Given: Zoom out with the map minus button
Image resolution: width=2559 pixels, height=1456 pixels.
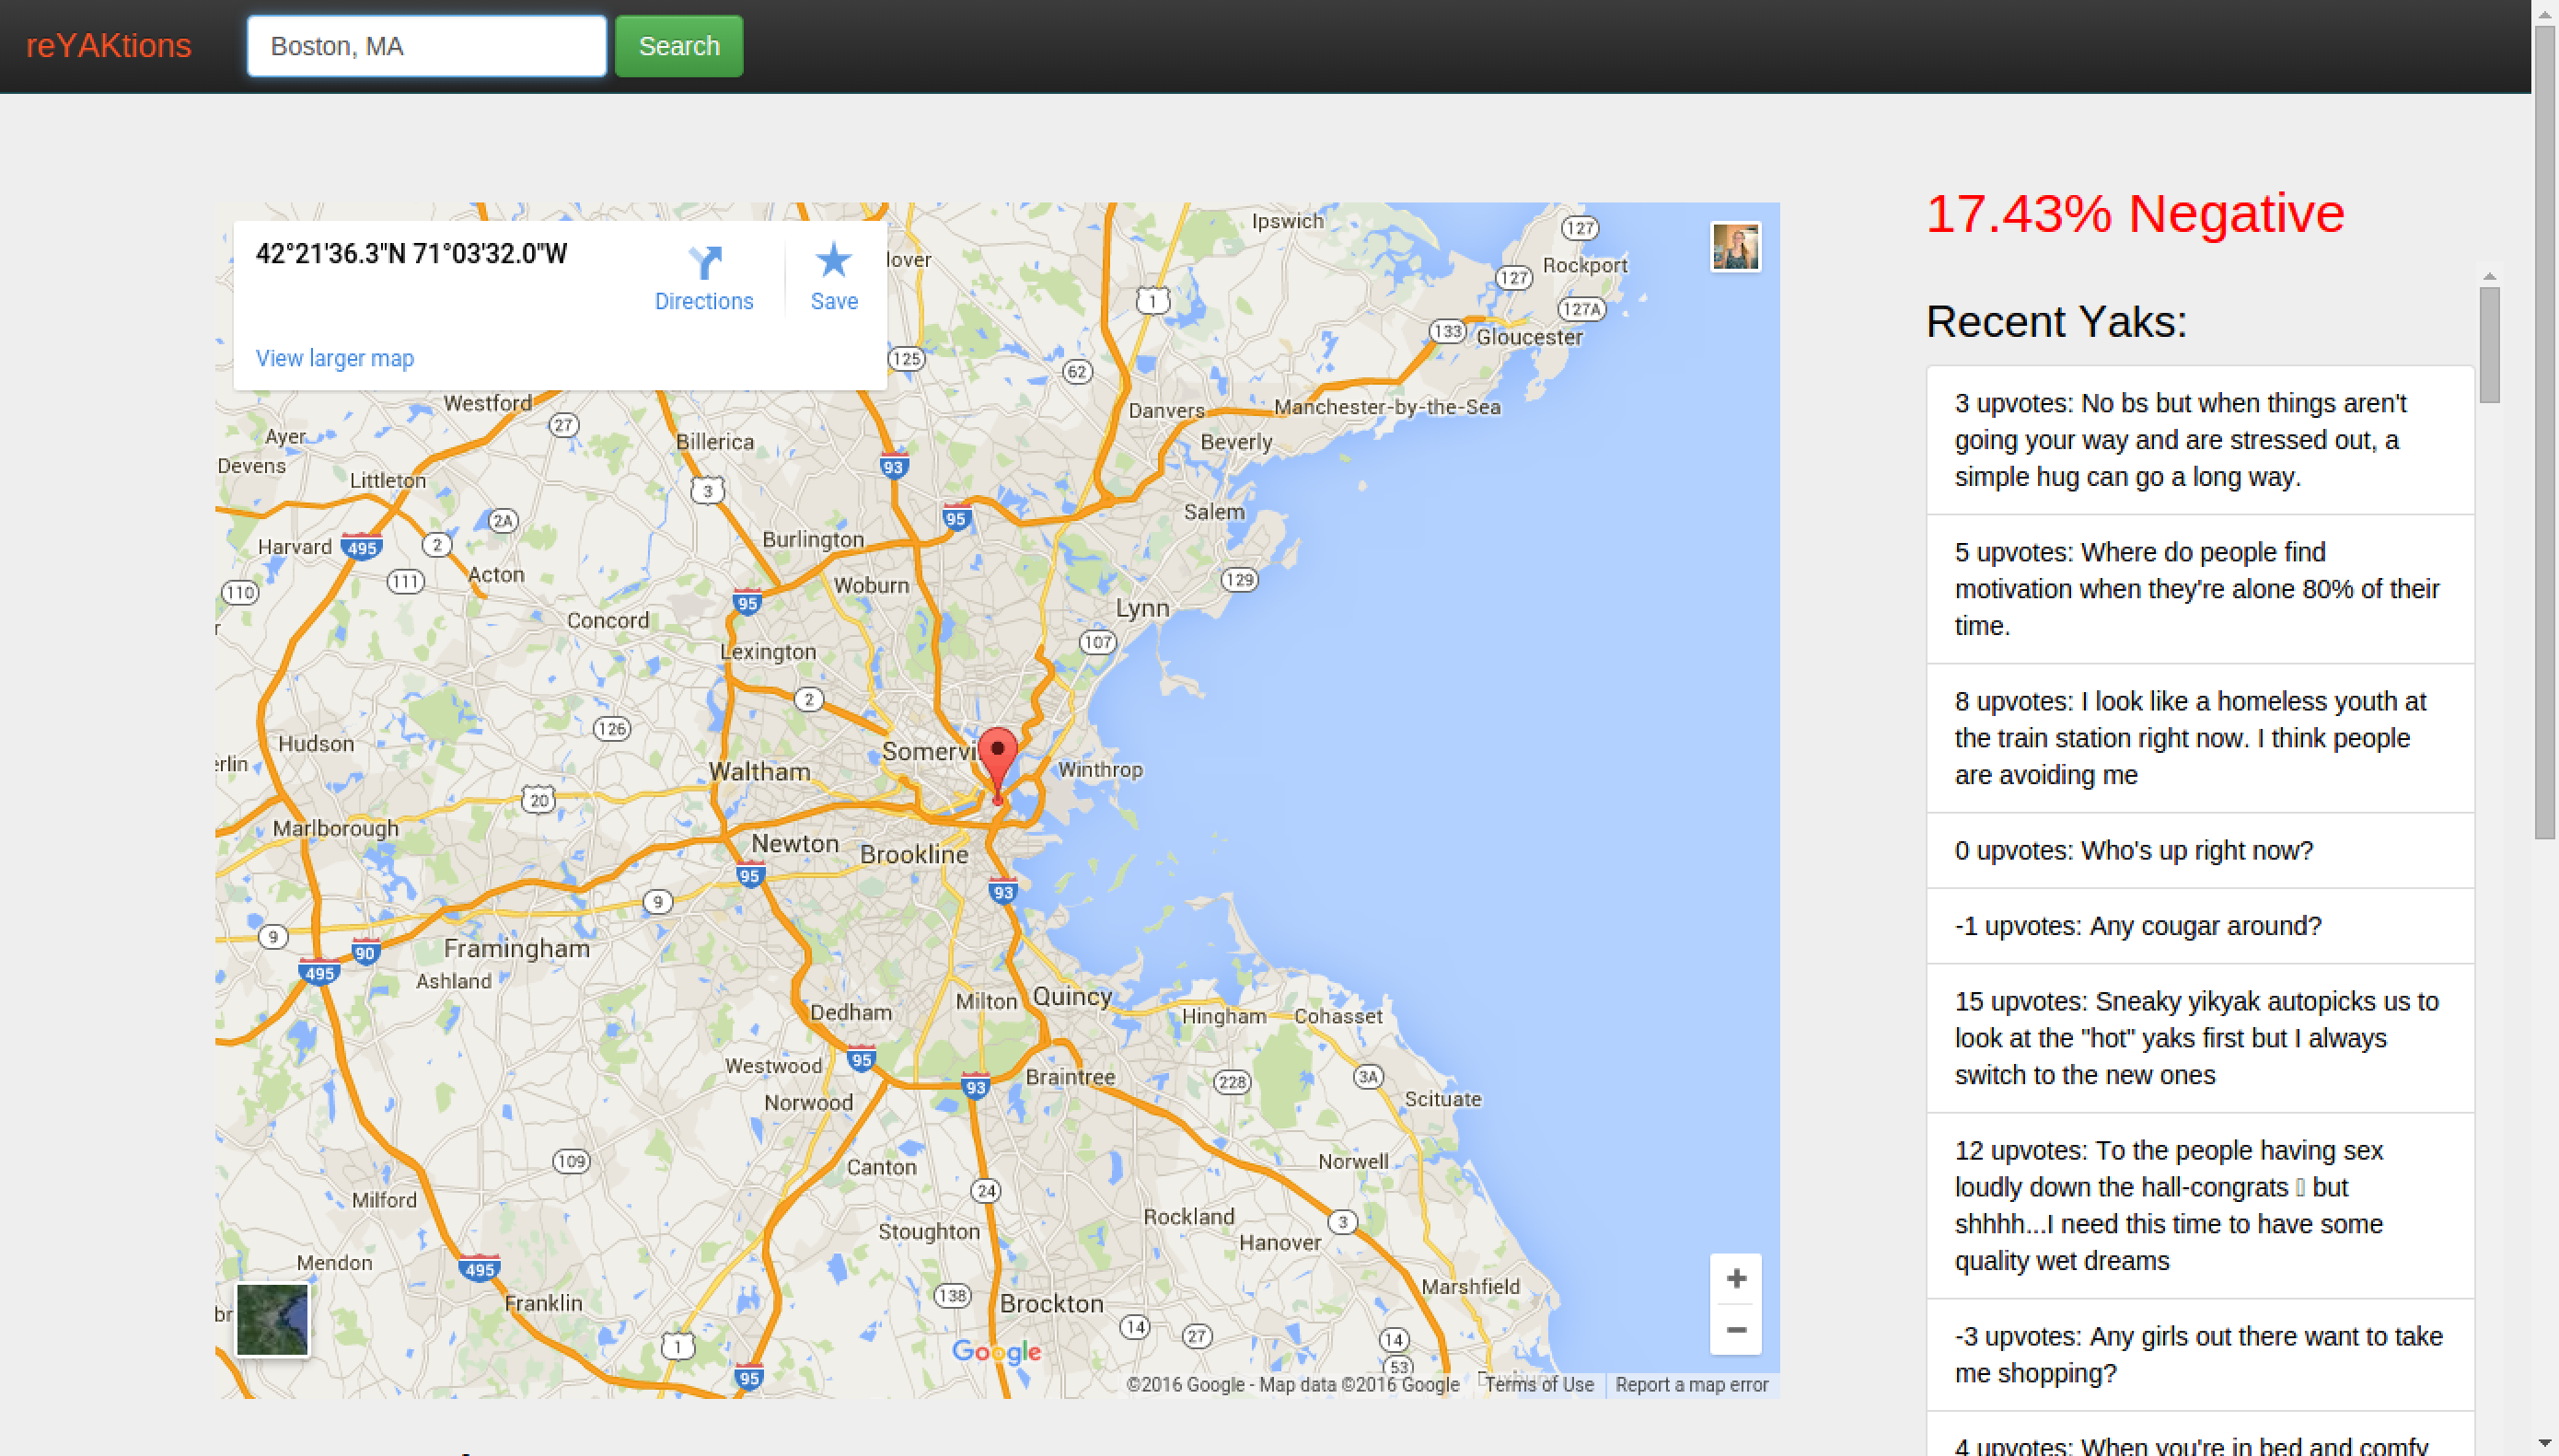Looking at the screenshot, I should click(1735, 1330).
